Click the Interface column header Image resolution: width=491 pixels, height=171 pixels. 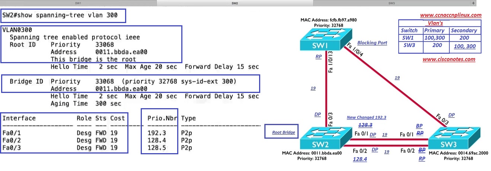point(19,118)
